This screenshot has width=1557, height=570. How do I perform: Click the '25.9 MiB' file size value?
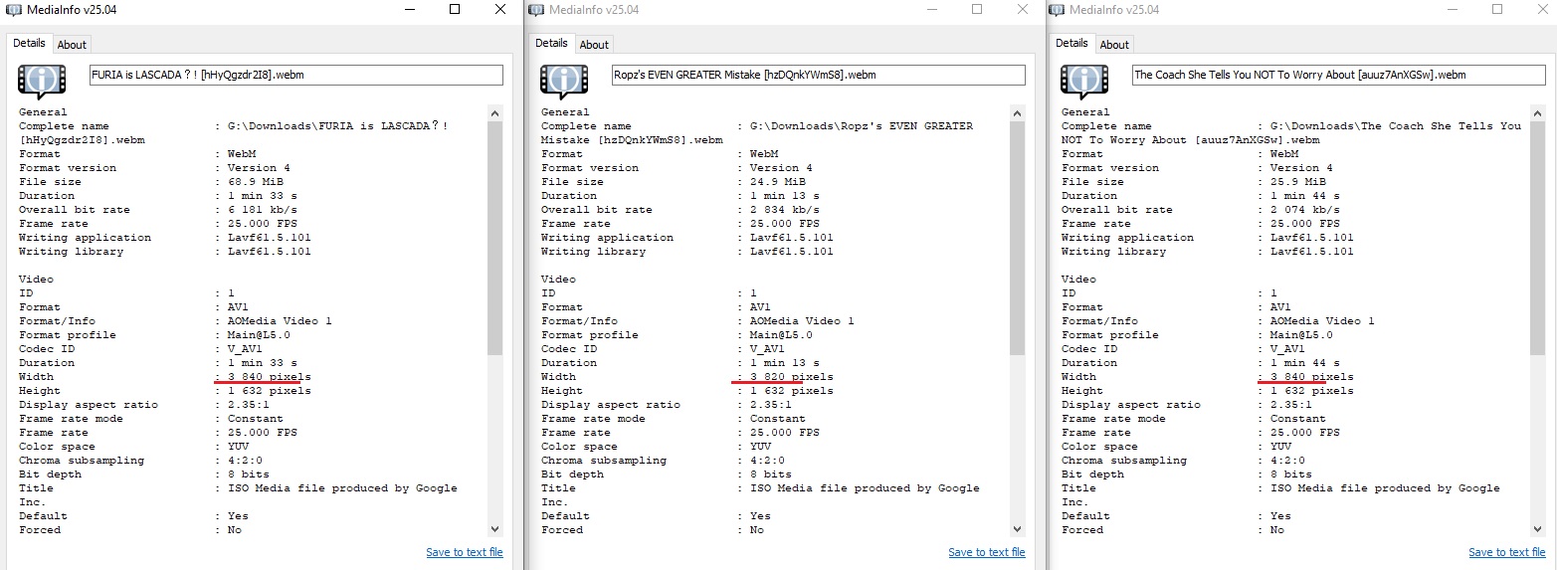coord(1298,182)
